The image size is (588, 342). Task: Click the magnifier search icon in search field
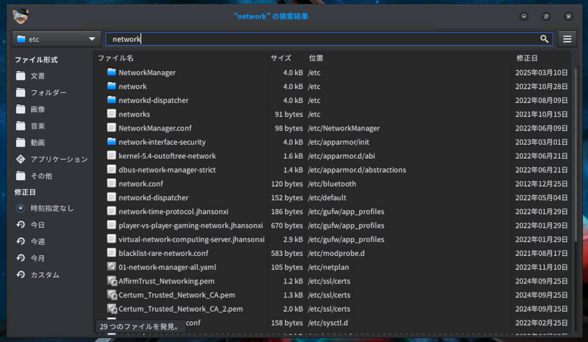[544, 39]
